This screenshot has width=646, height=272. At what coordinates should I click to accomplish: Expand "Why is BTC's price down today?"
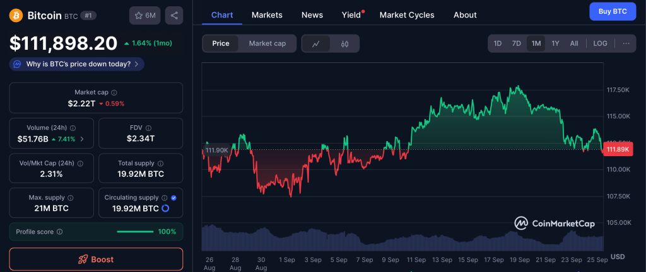[x=77, y=64]
